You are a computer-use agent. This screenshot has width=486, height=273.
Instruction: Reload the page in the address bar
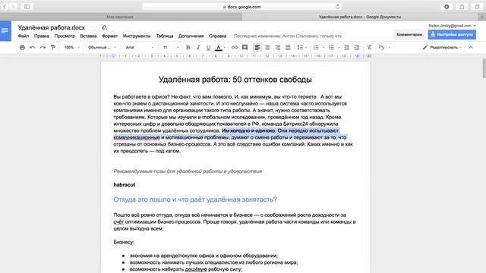337,7
